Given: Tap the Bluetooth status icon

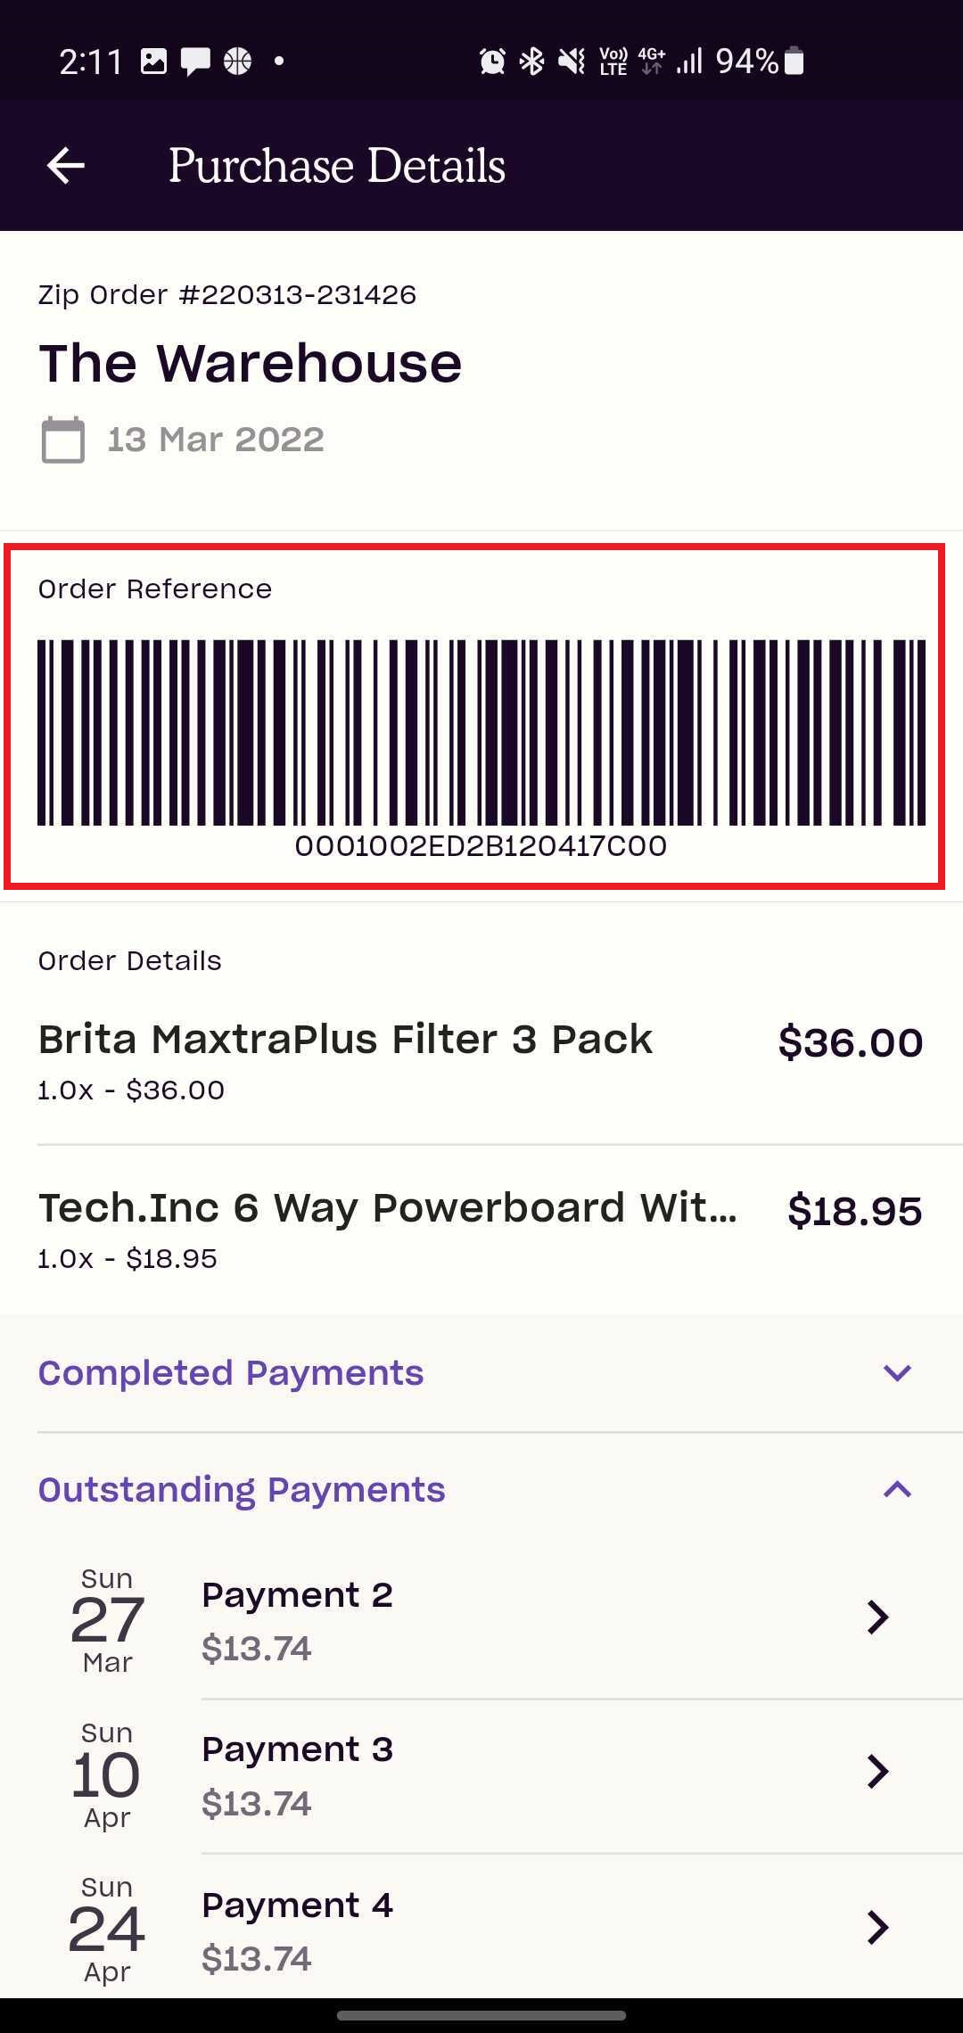Looking at the screenshot, I should tap(532, 62).
